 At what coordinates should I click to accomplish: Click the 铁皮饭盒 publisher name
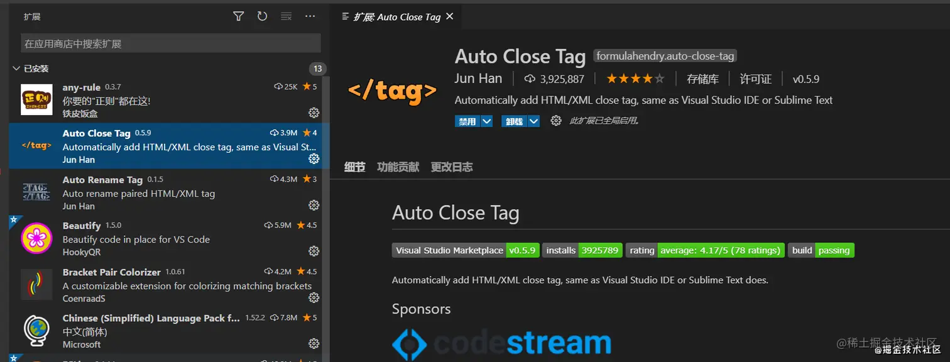[x=80, y=114]
